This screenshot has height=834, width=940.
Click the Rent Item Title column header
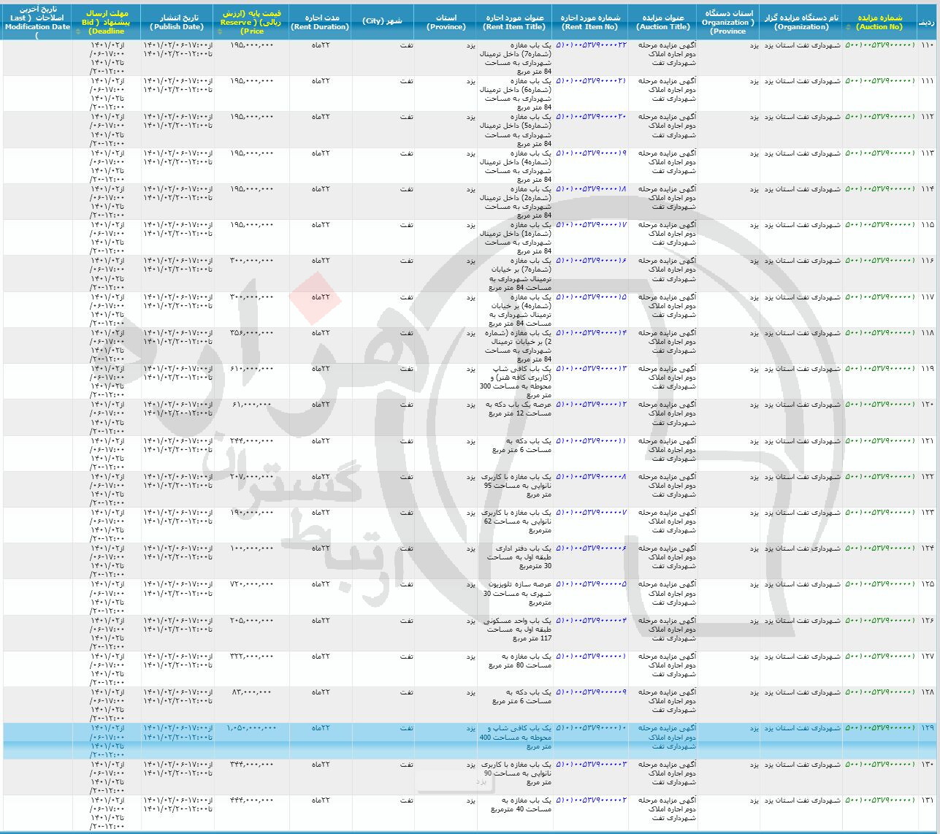(516, 23)
